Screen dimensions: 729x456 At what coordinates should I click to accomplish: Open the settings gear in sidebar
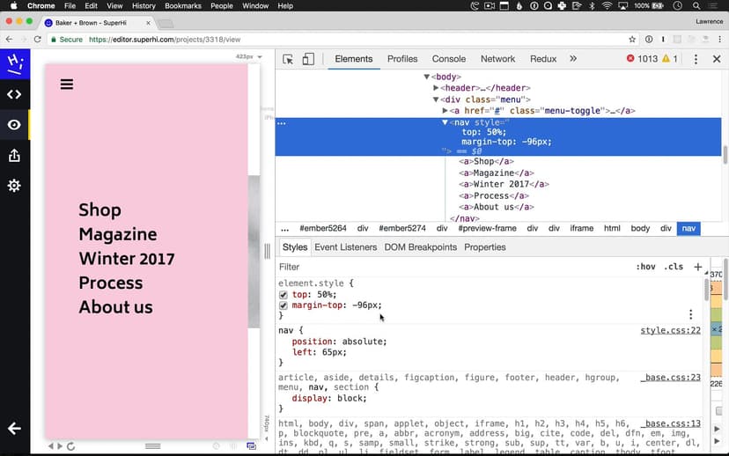pos(14,186)
